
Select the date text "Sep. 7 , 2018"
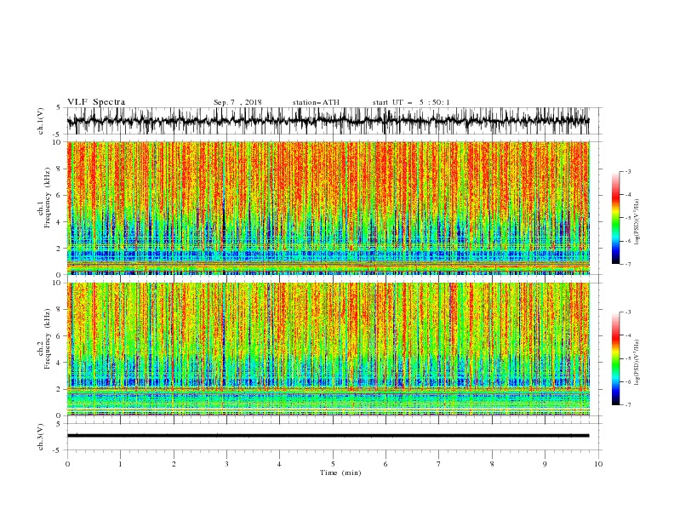point(237,102)
